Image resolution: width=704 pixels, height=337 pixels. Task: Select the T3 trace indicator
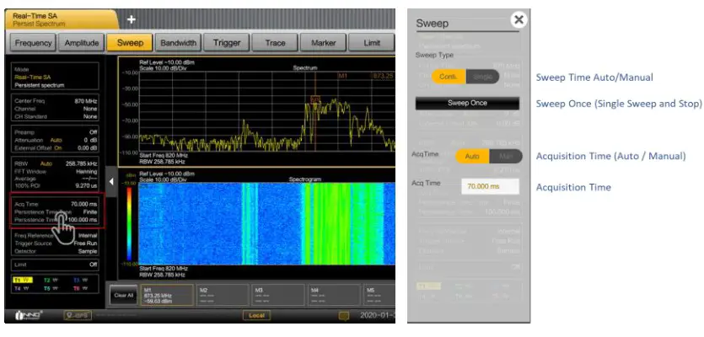coord(79,280)
